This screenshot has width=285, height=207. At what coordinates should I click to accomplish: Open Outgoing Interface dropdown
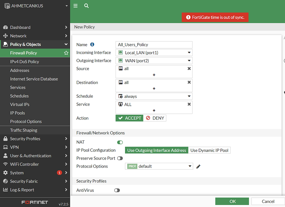(154, 61)
